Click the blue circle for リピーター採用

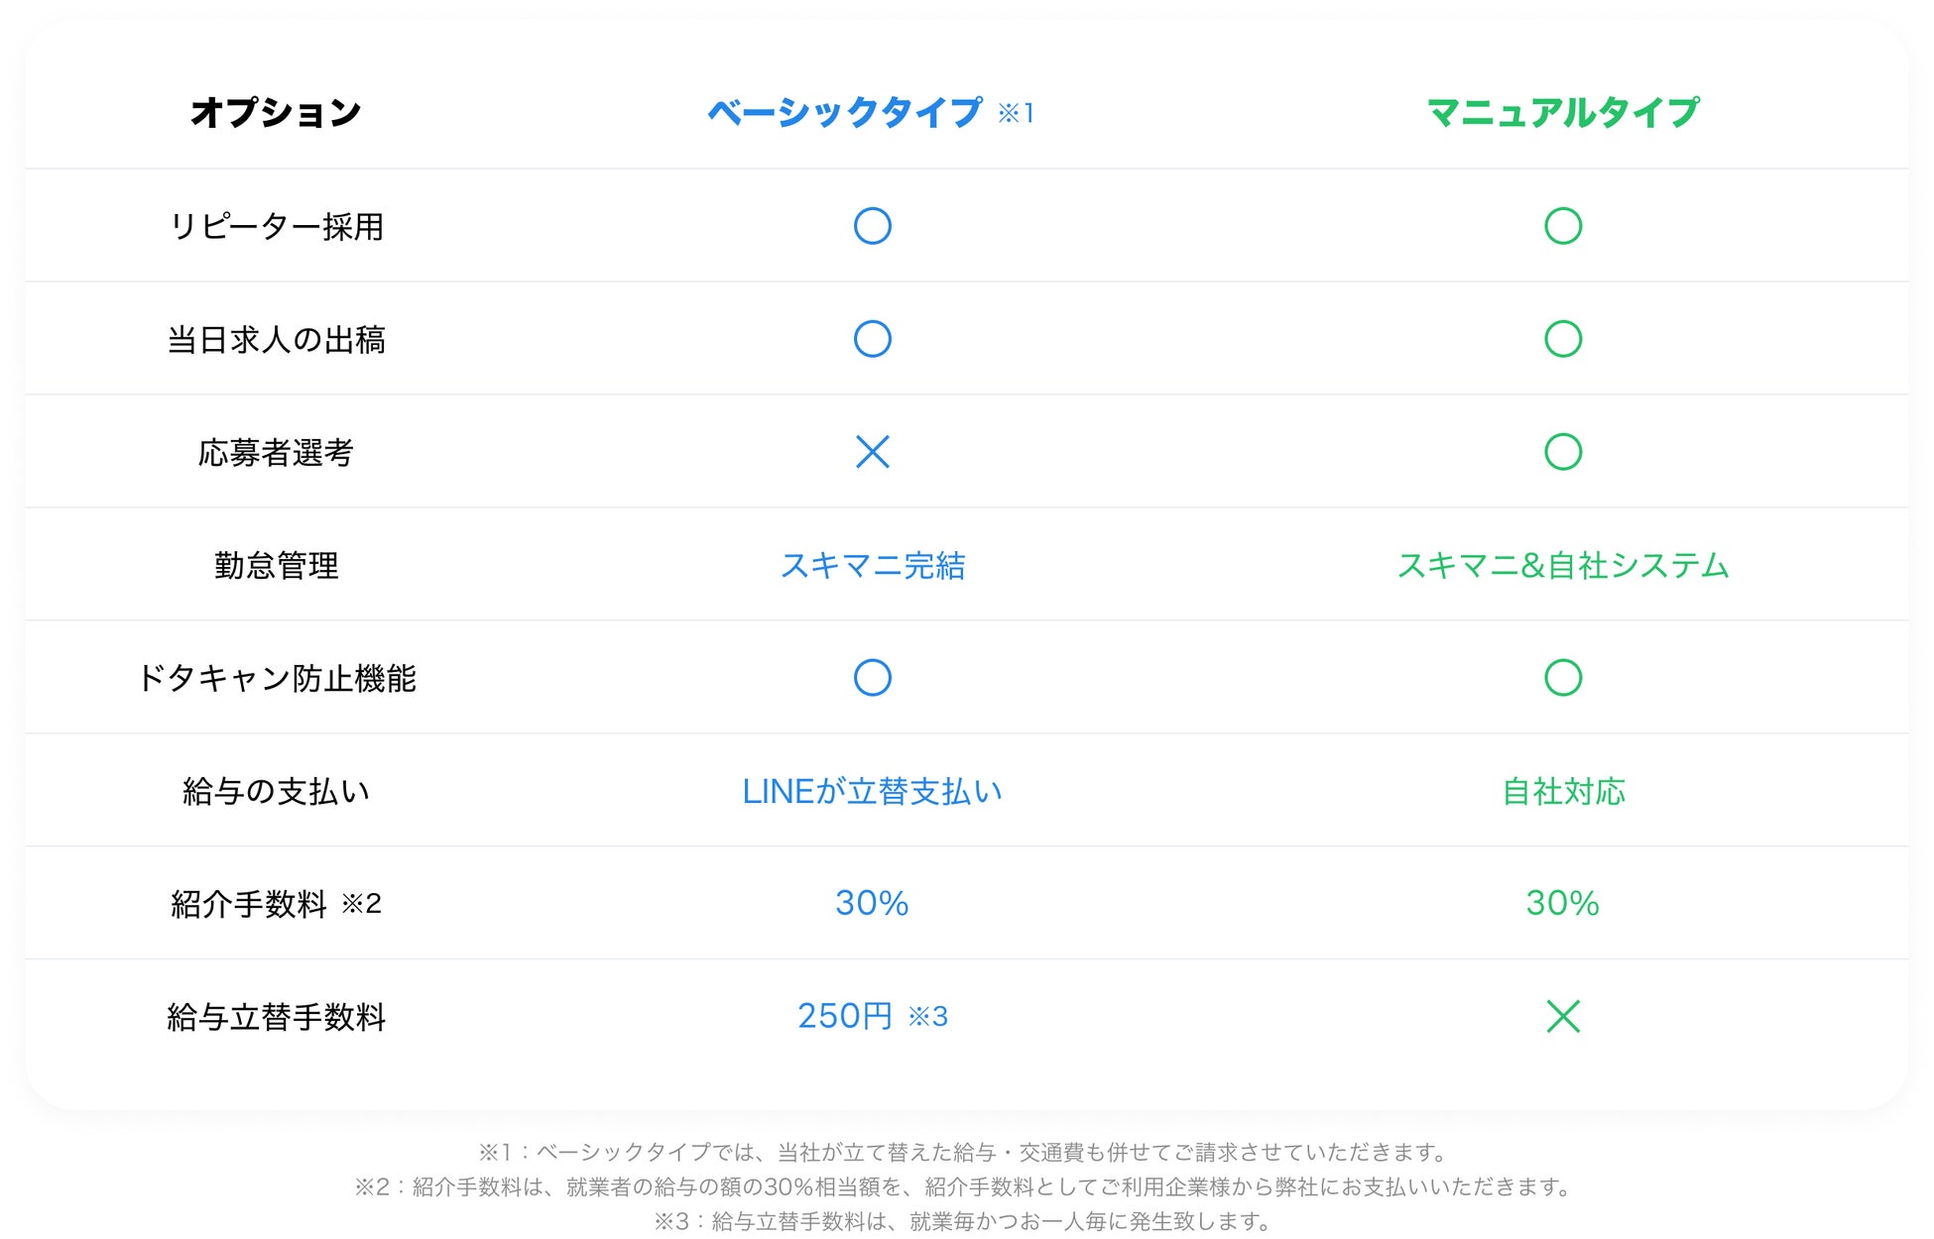click(x=872, y=226)
